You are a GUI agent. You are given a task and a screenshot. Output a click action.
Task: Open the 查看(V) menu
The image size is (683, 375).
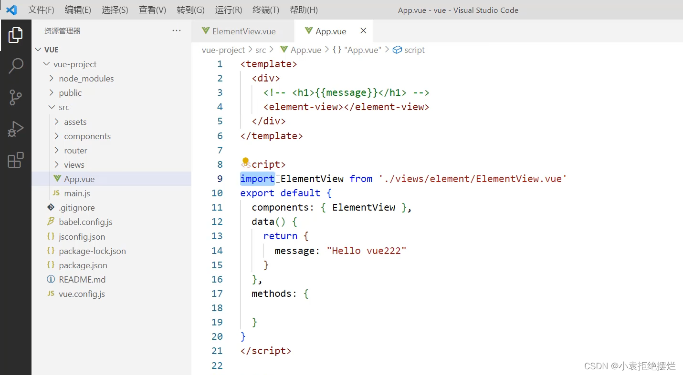tap(152, 10)
